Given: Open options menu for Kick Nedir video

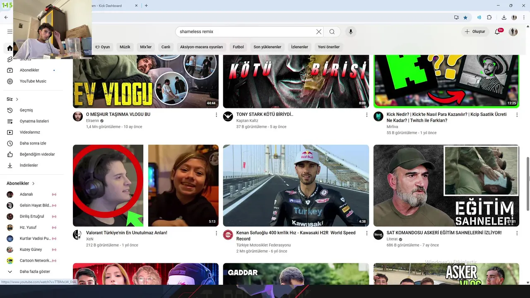Looking at the screenshot, I should point(517,115).
